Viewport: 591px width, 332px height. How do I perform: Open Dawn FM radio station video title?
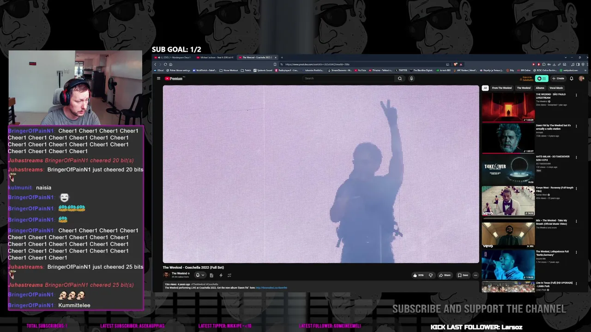click(553, 126)
